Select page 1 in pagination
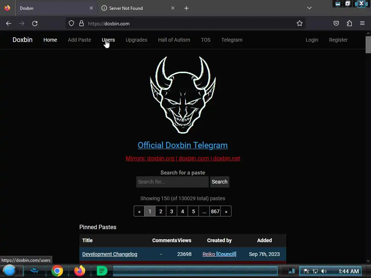This screenshot has width=371, height=278. click(x=150, y=211)
